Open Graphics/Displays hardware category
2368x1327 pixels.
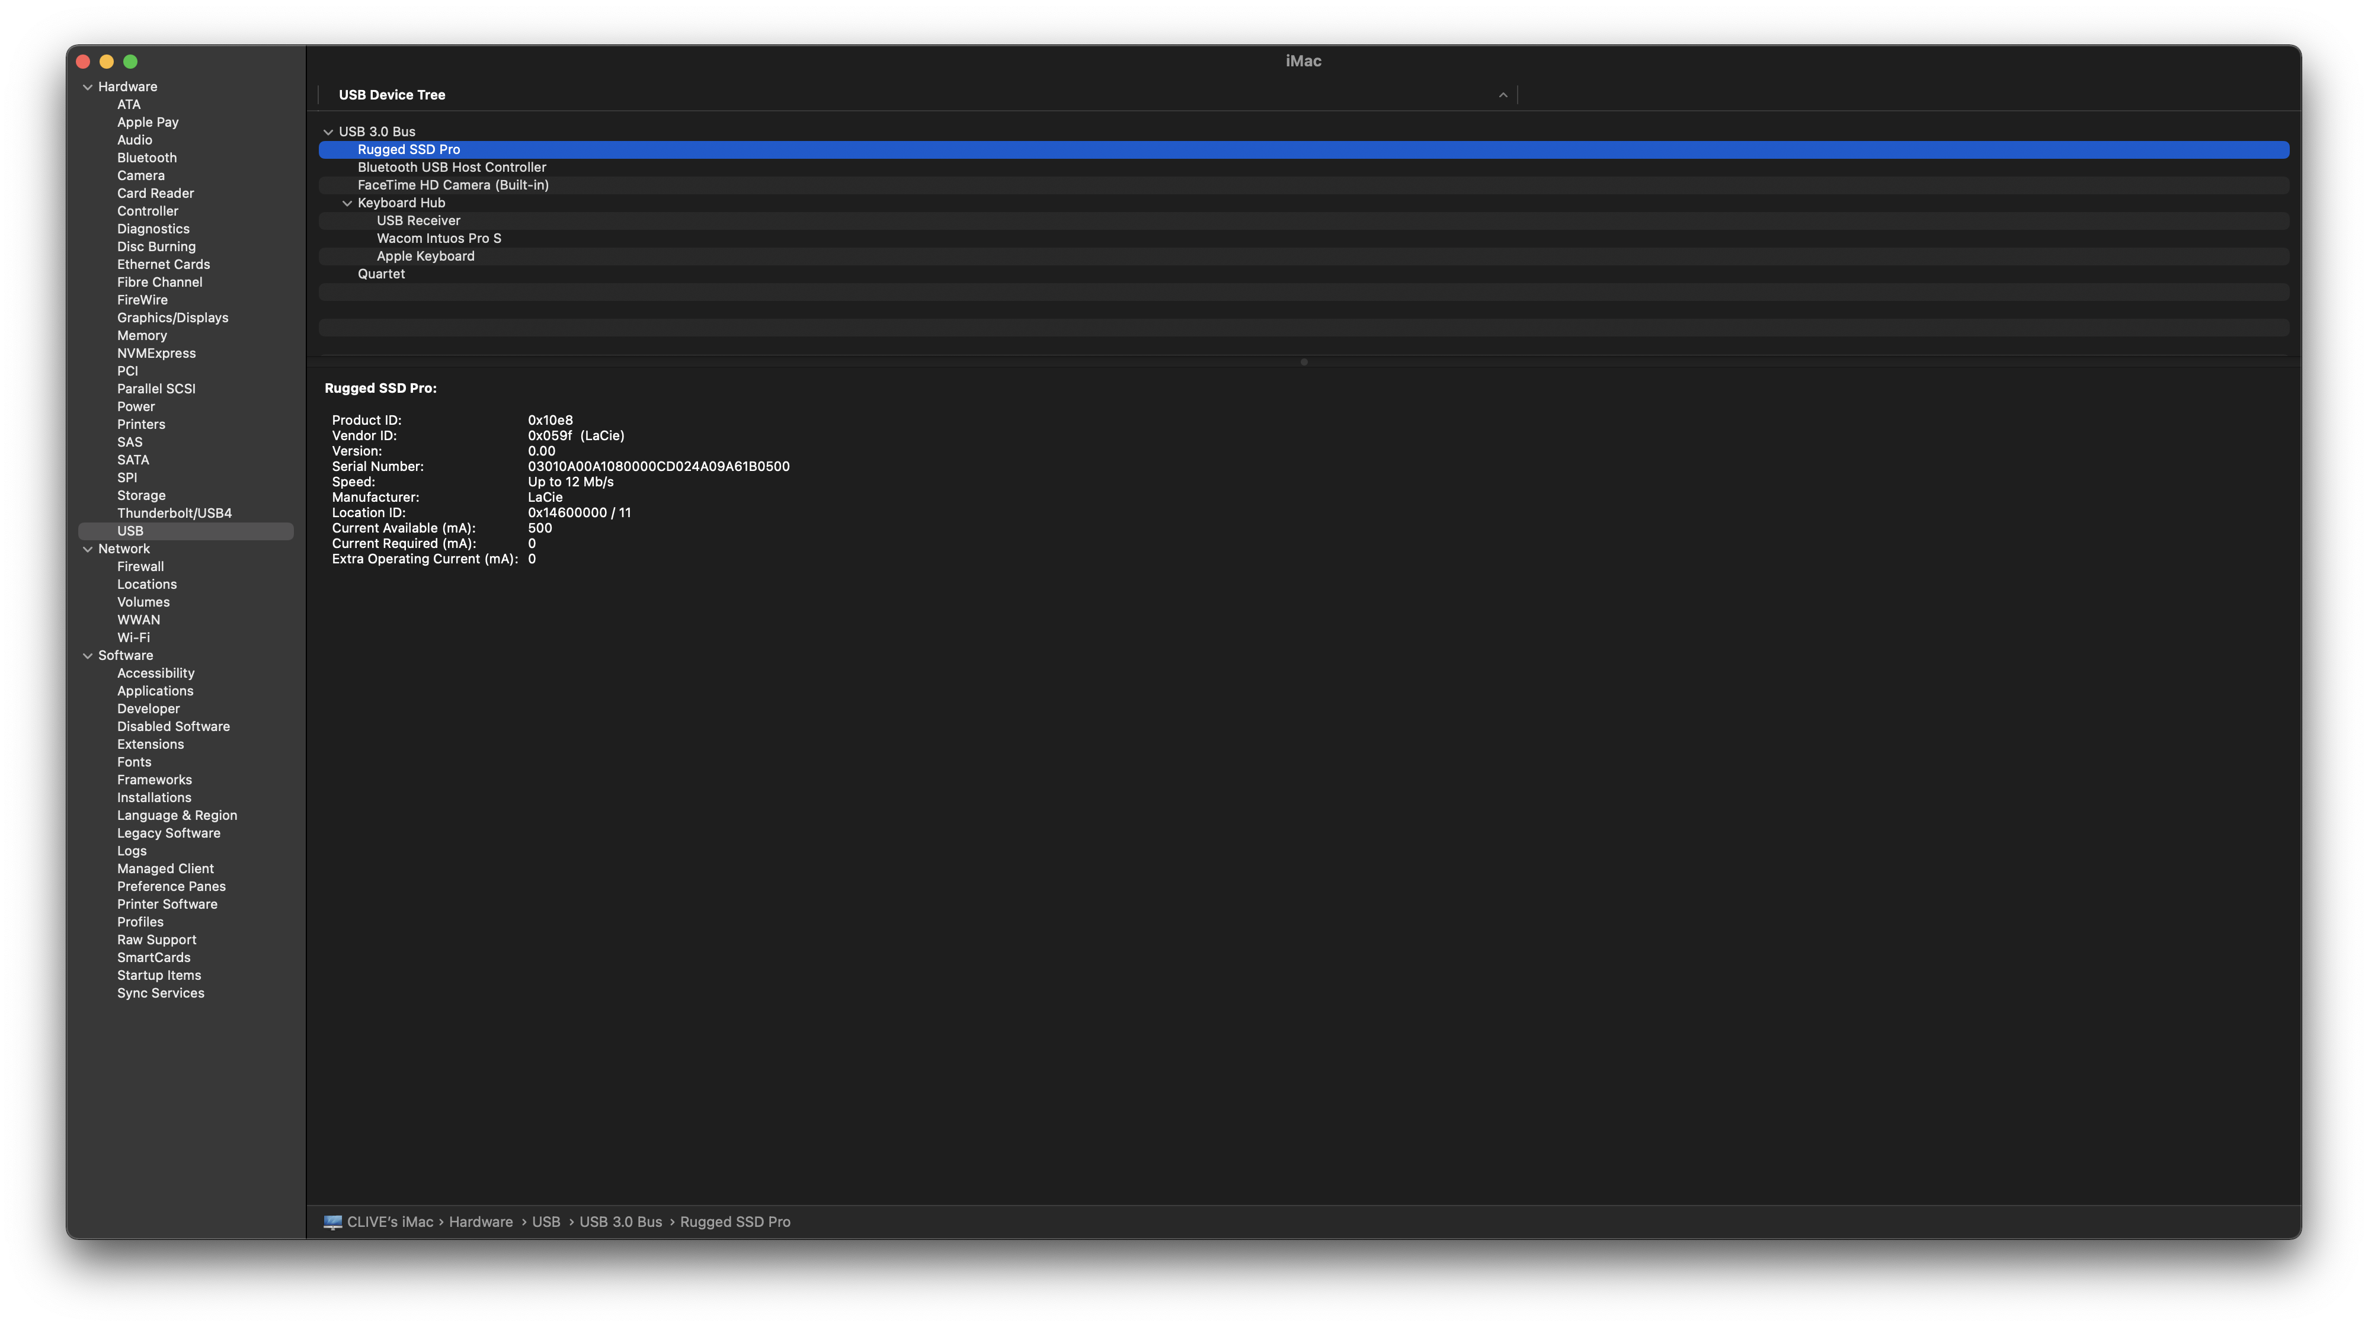tap(172, 318)
